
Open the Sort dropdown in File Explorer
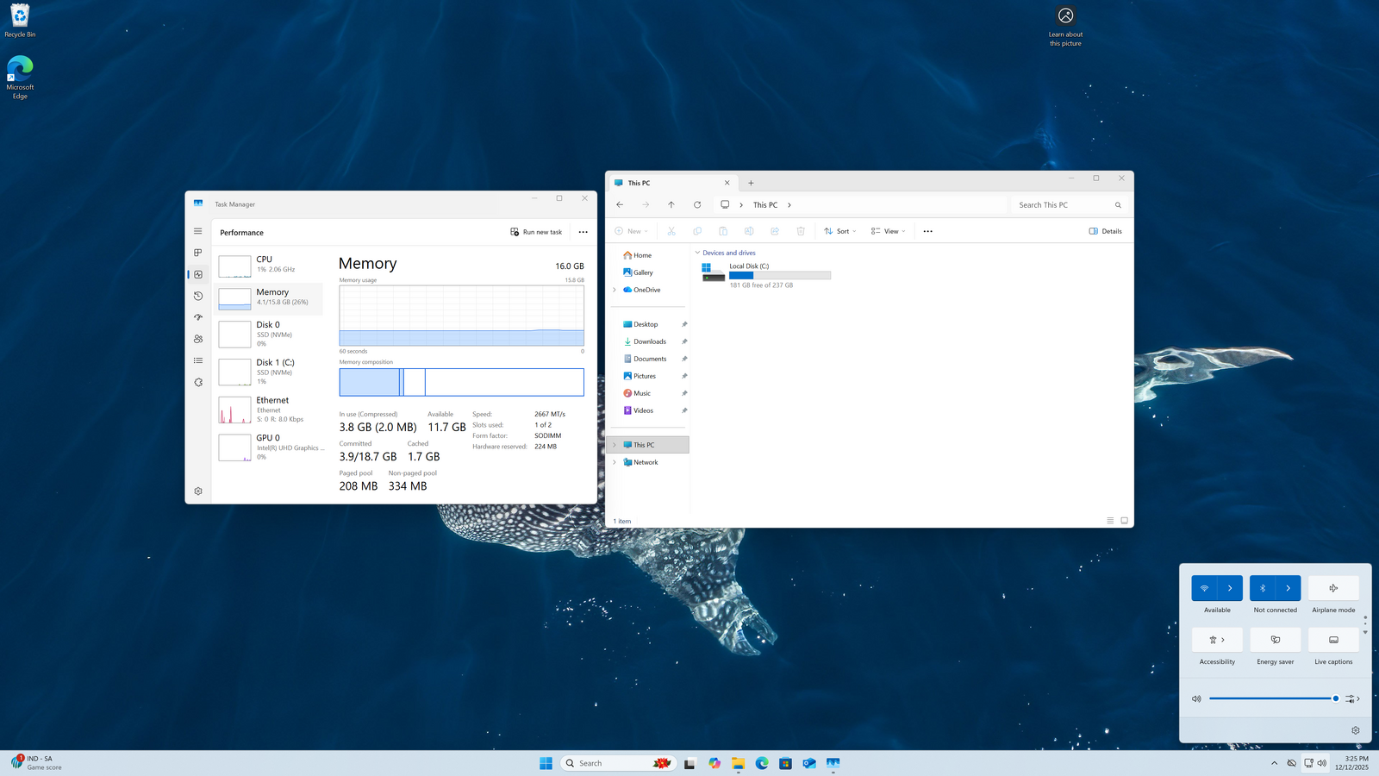840,231
